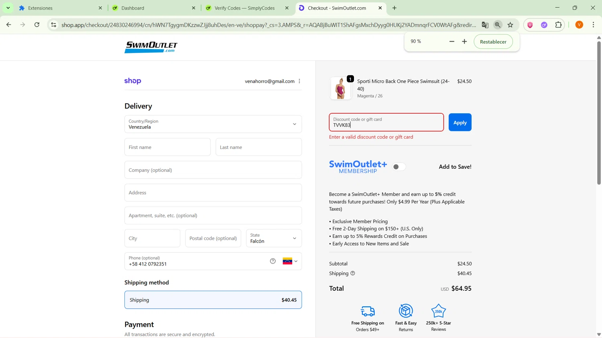Close the Checkout SwimOutlet tab
This screenshot has width=602, height=338.
coord(380,8)
